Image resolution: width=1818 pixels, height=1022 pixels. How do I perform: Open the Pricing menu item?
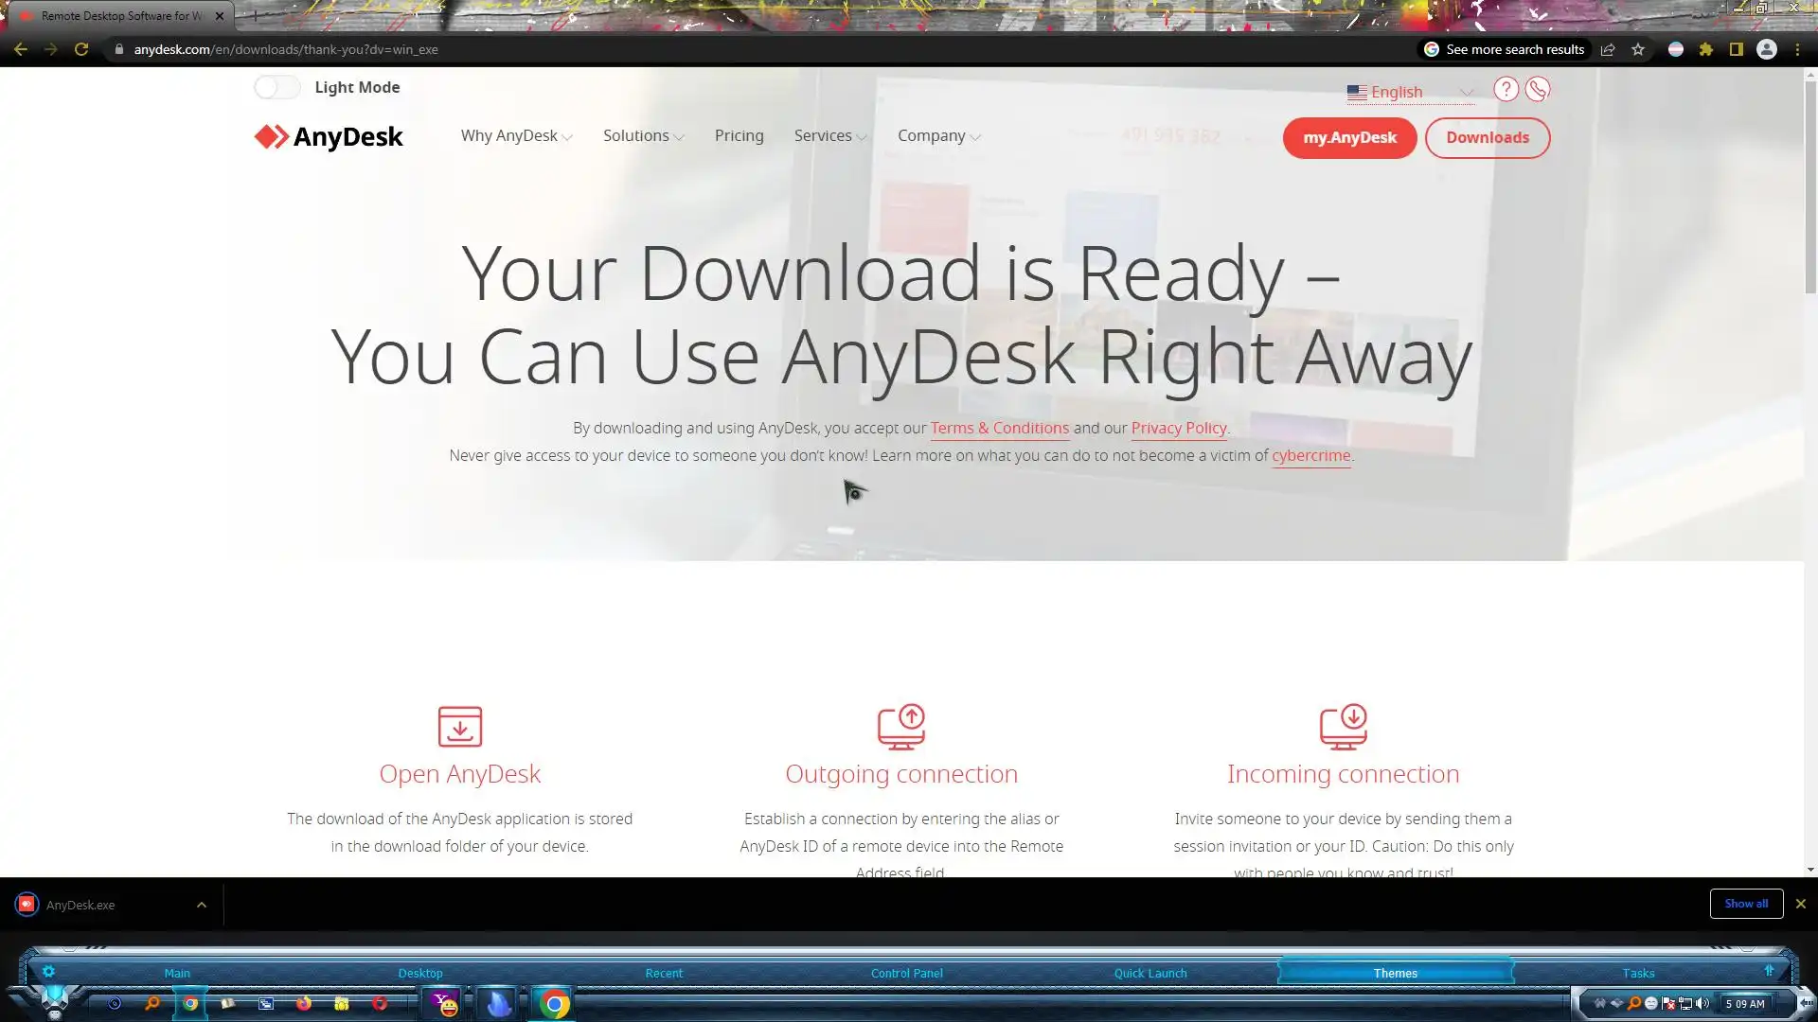[x=739, y=136]
